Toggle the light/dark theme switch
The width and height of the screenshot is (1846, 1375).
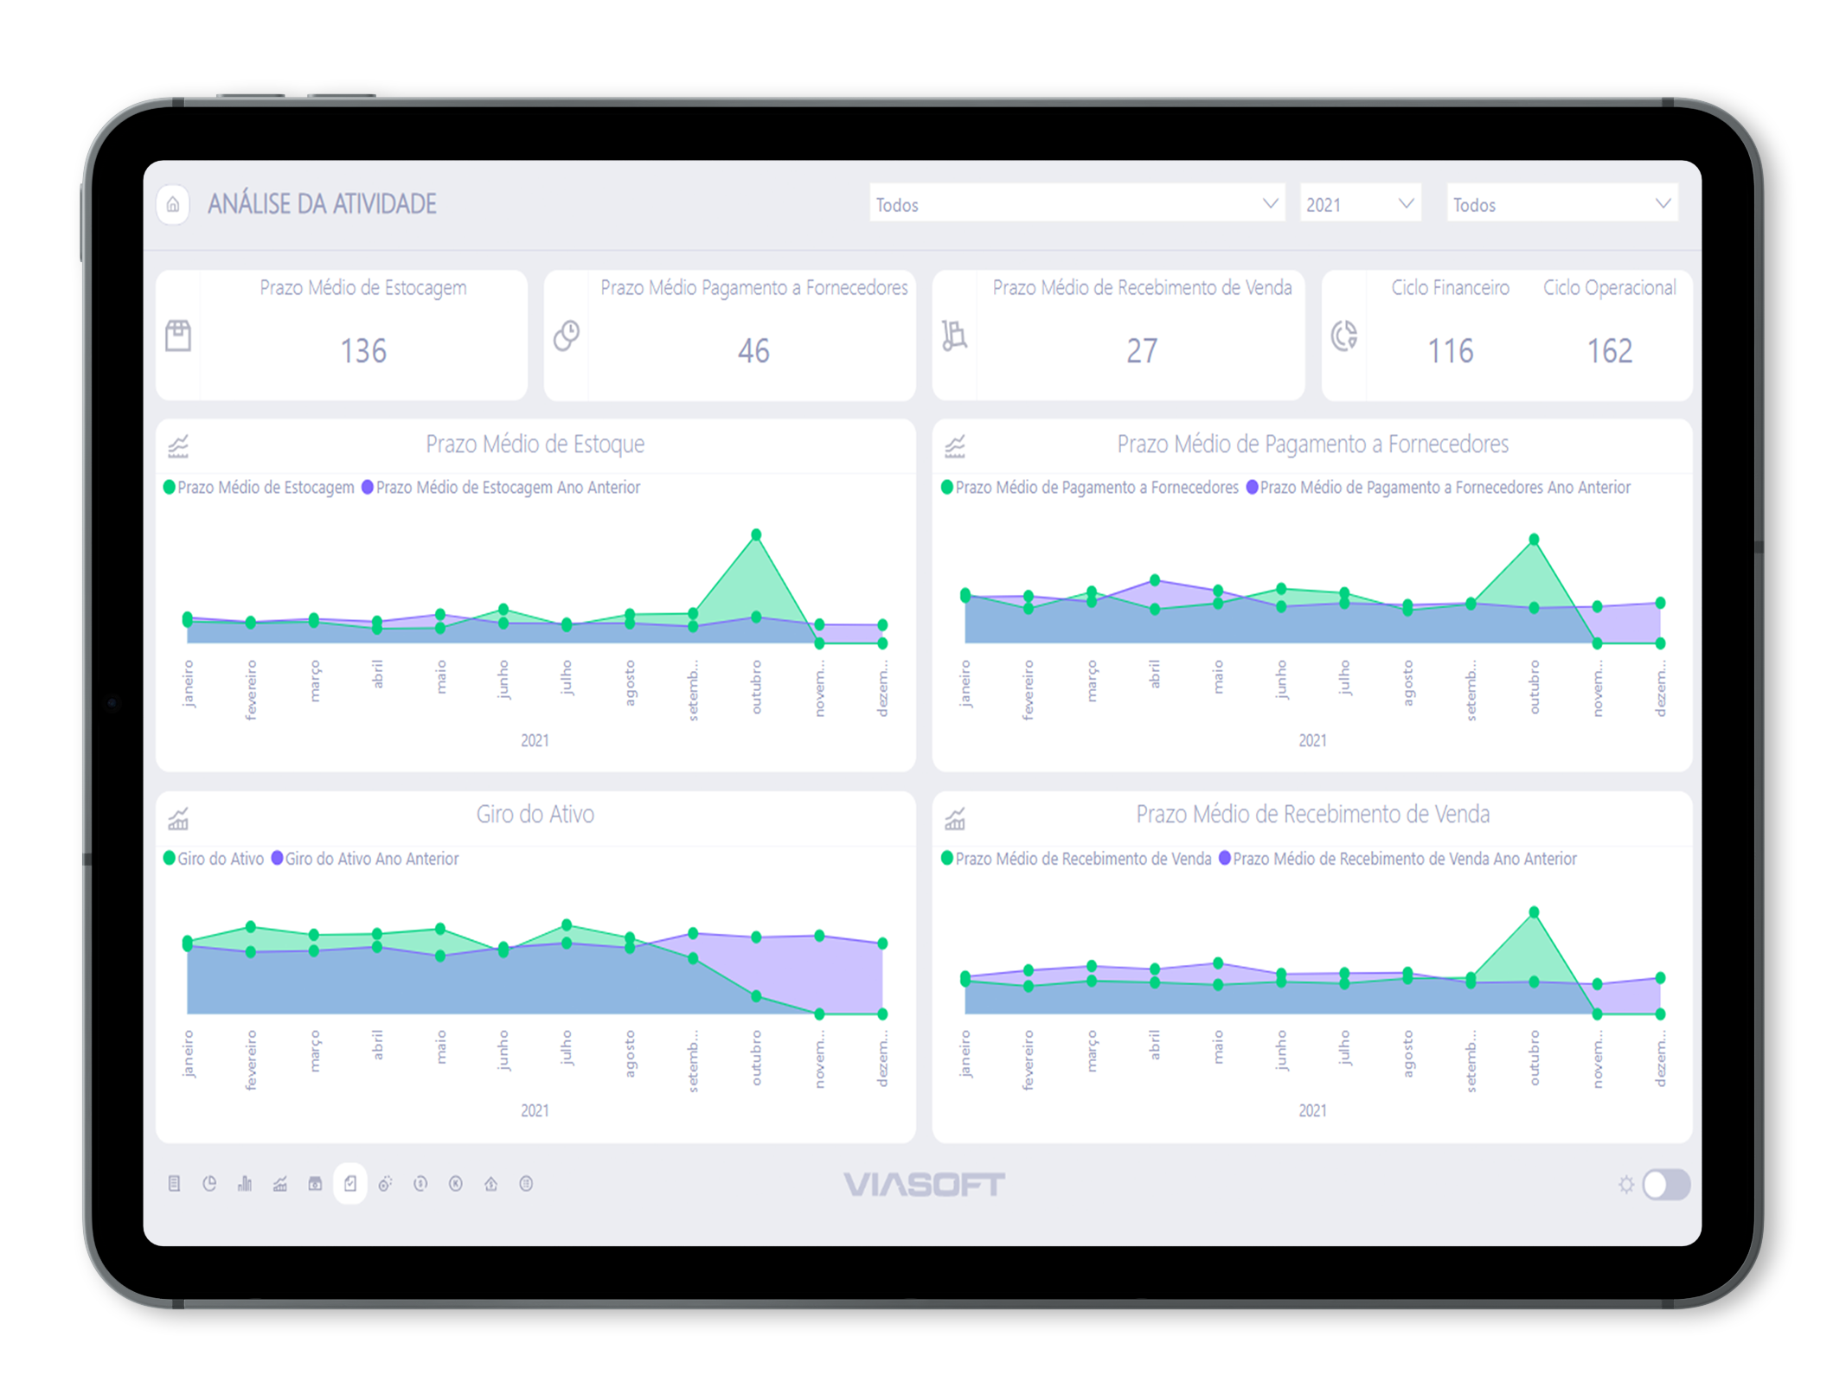(x=1665, y=1184)
